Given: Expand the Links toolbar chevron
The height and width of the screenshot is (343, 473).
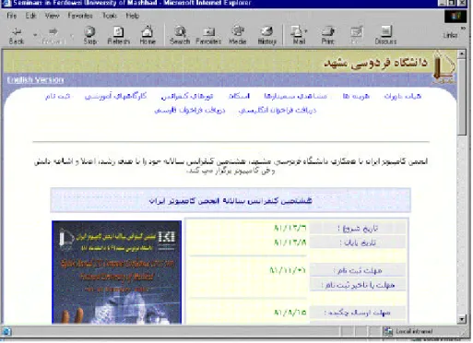Looking at the screenshot, I should [463, 29].
